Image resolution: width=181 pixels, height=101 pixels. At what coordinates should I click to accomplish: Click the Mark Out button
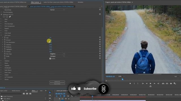(x=138, y=84)
